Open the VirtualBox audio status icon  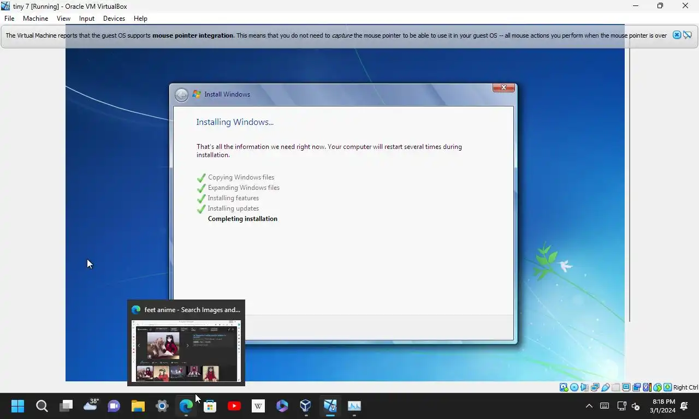pyautogui.click(x=584, y=387)
